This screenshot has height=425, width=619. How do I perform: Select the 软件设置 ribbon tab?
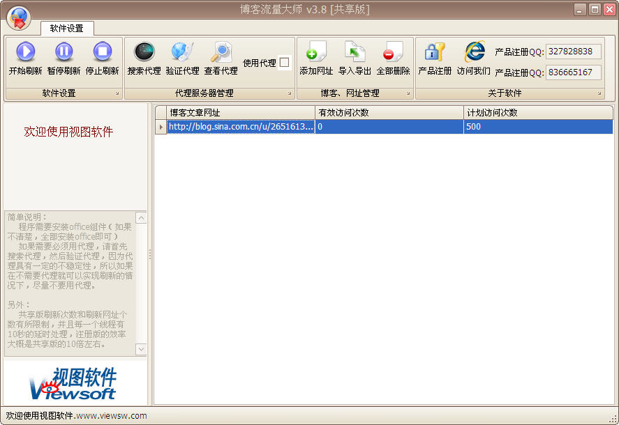click(67, 29)
